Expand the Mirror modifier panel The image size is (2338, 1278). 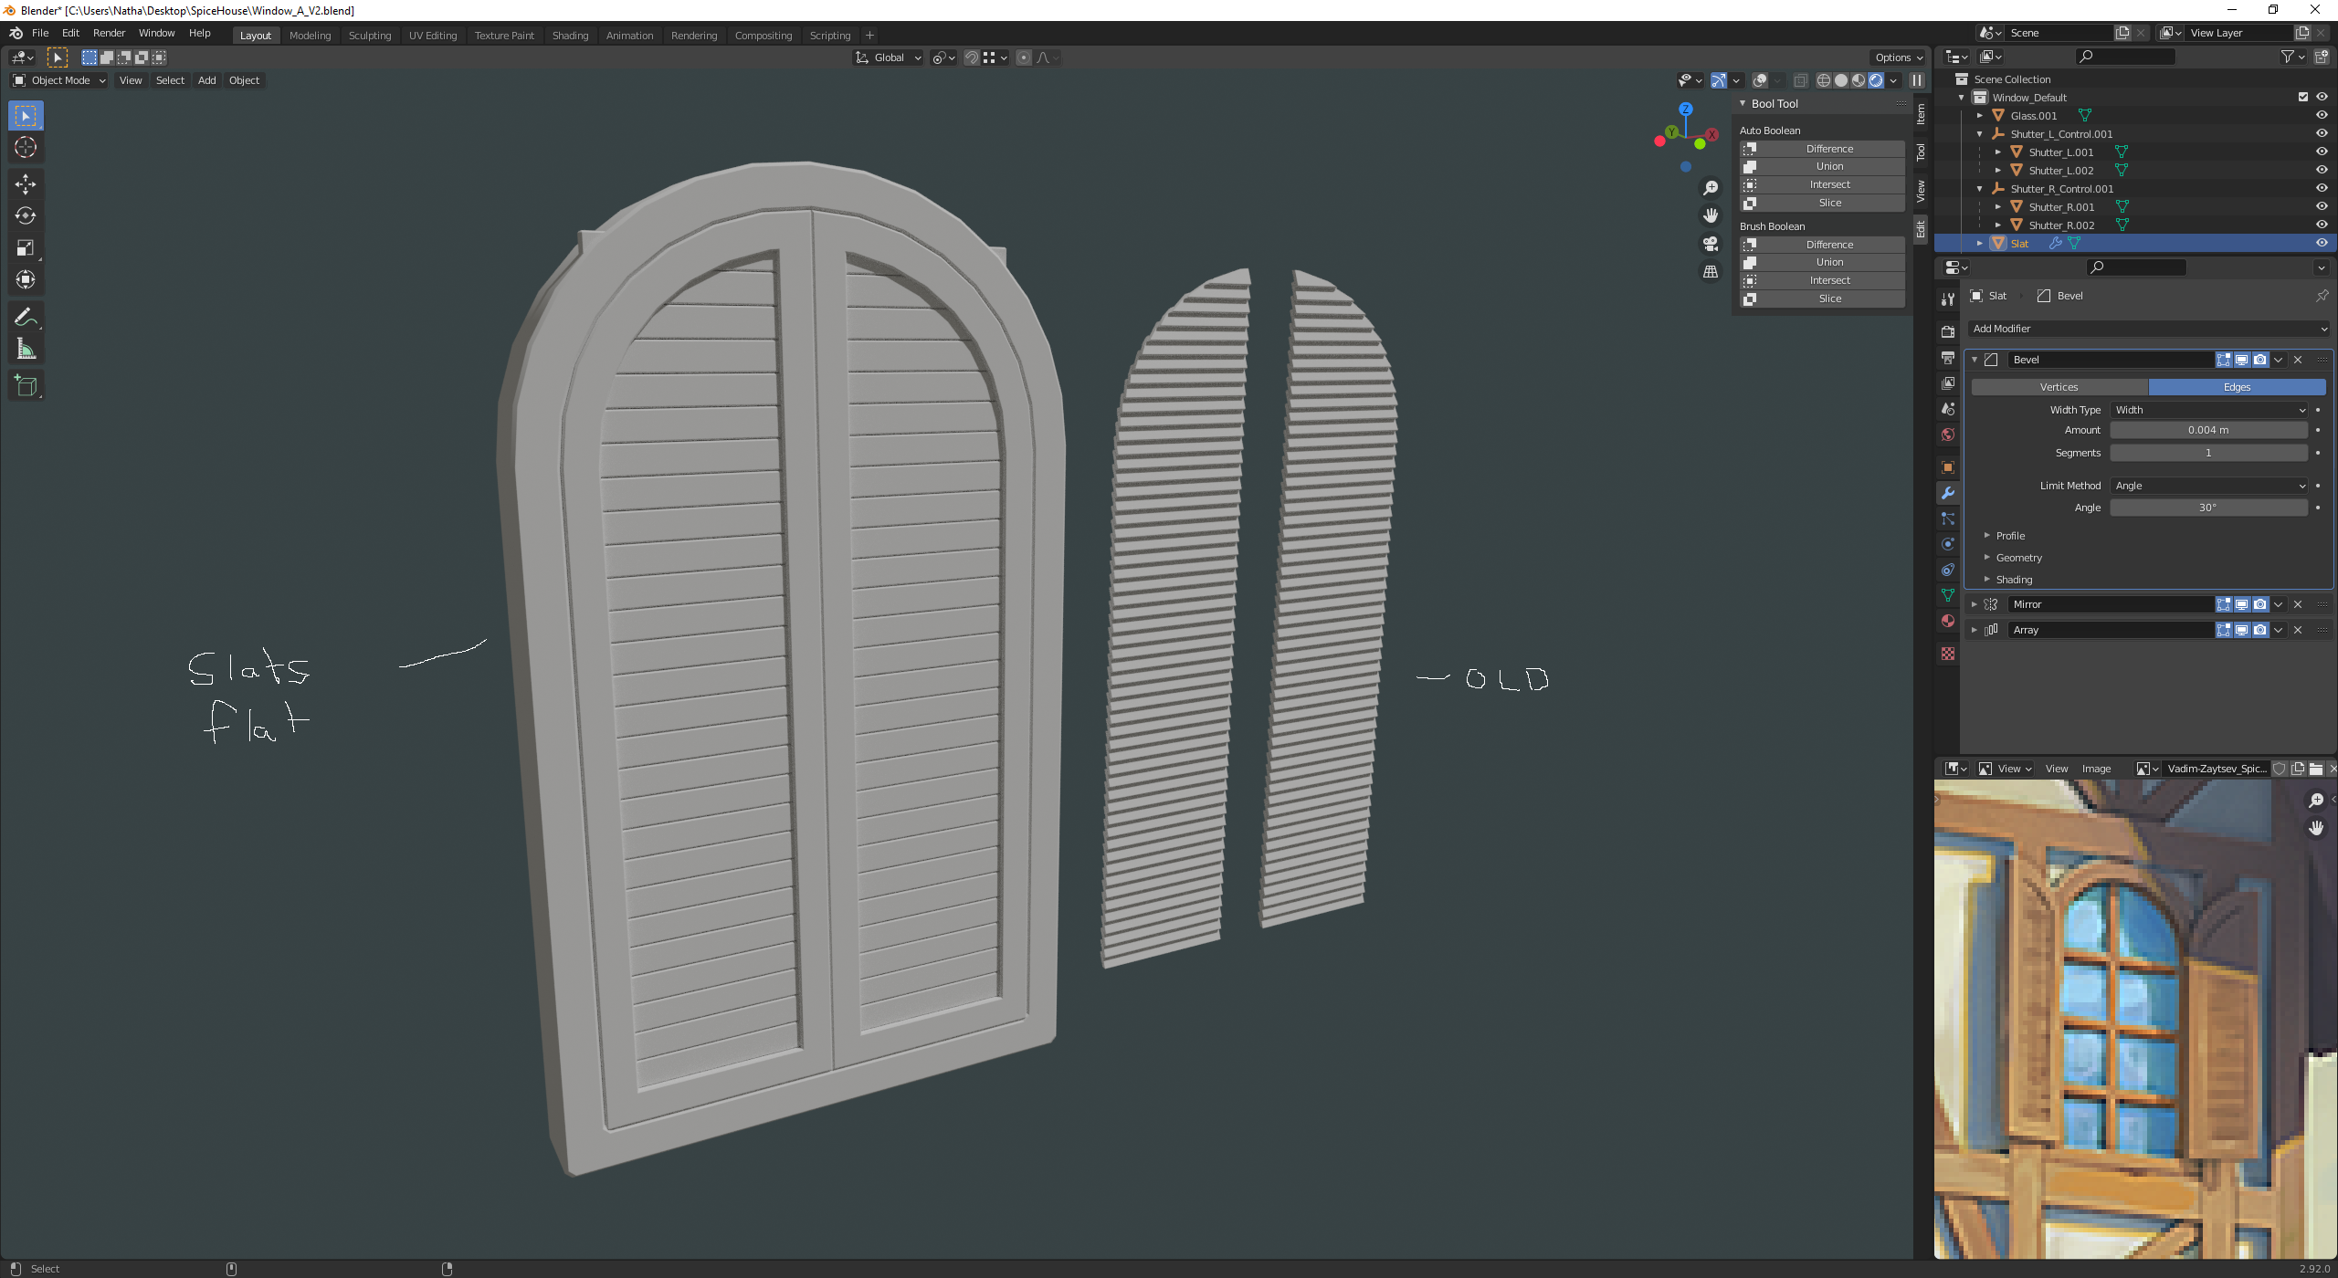(1974, 604)
